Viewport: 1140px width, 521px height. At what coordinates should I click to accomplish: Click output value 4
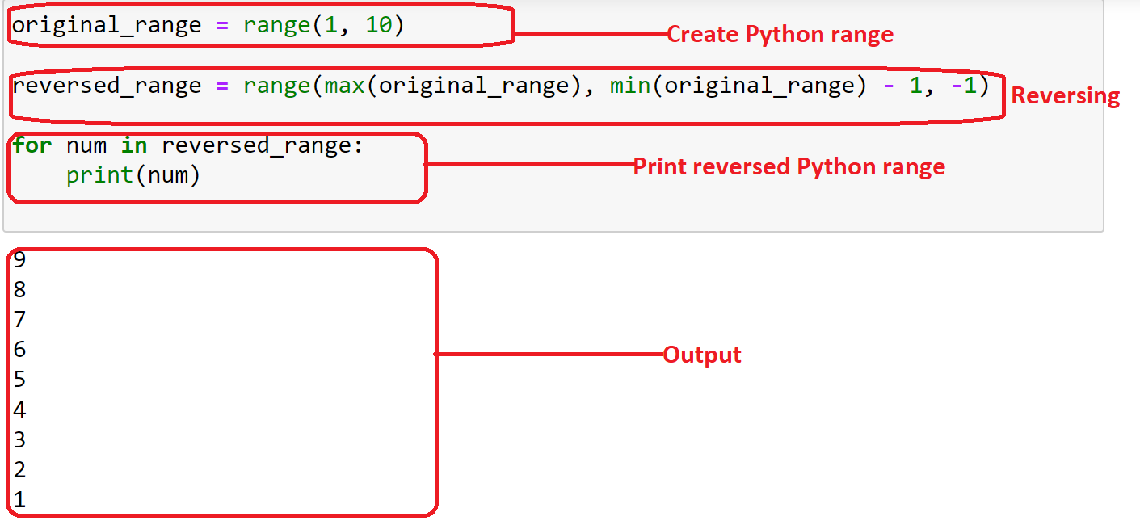pos(19,410)
